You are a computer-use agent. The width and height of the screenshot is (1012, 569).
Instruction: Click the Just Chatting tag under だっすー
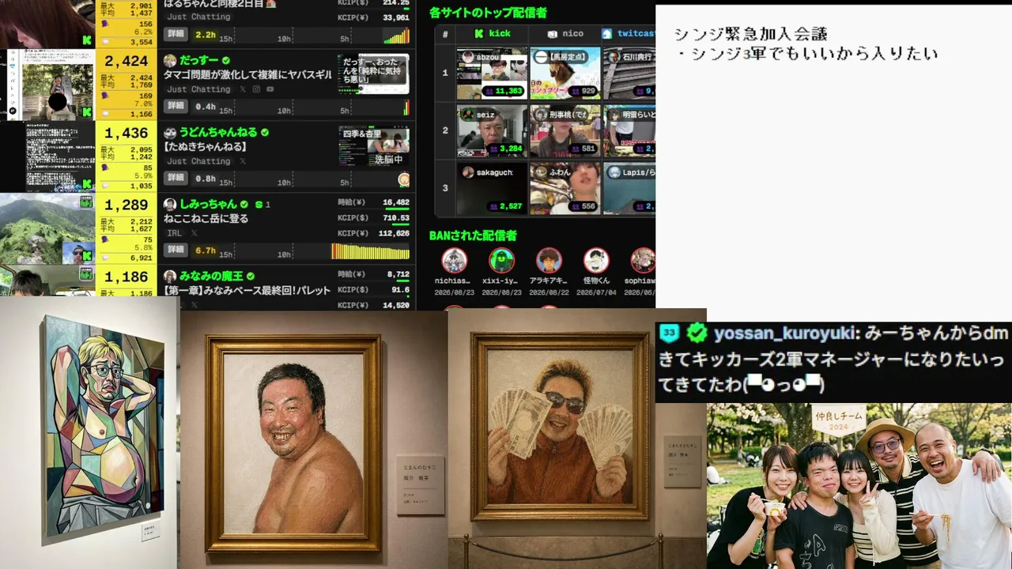coord(198,89)
